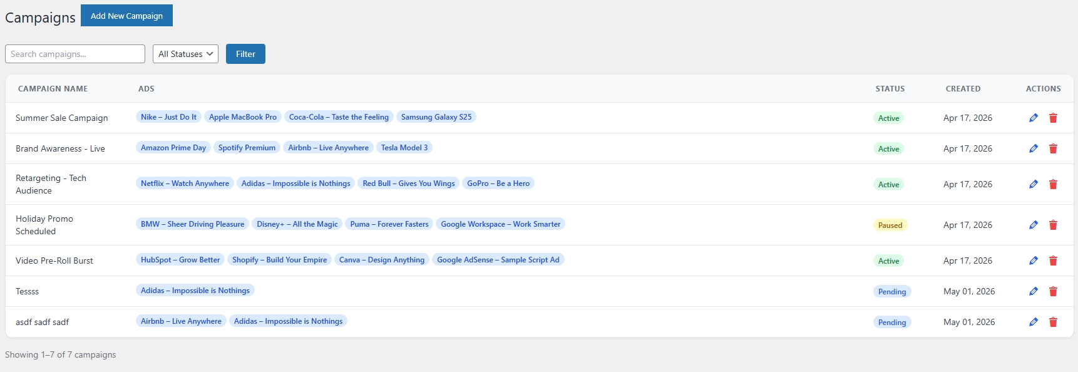Open the Amazon Prime Day ad tag
The width and height of the screenshot is (1078, 372).
(173, 148)
